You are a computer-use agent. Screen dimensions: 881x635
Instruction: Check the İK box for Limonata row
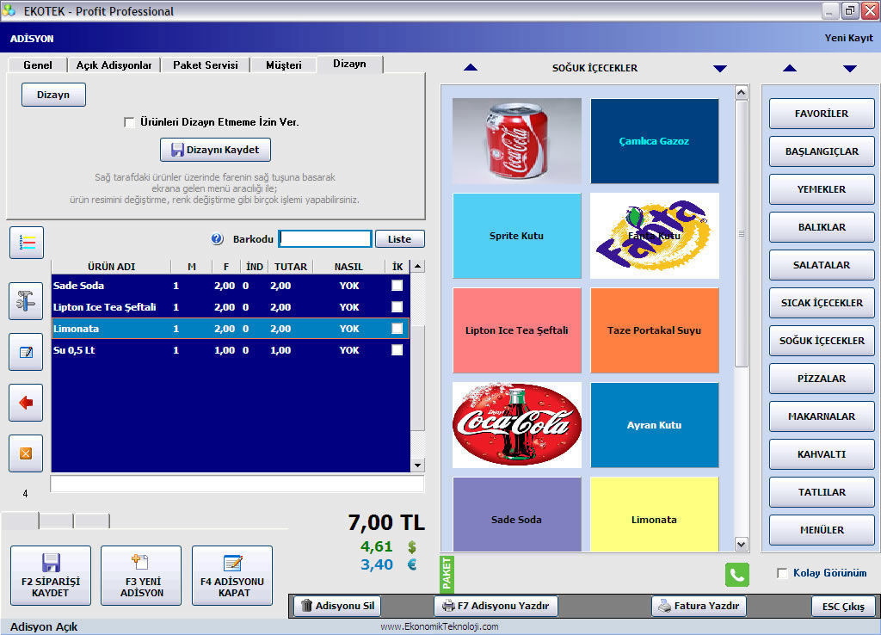pyautogui.click(x=397, y=328)
